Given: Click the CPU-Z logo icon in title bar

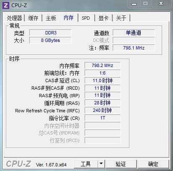Looking at the screenshot, I should [6, 5].
